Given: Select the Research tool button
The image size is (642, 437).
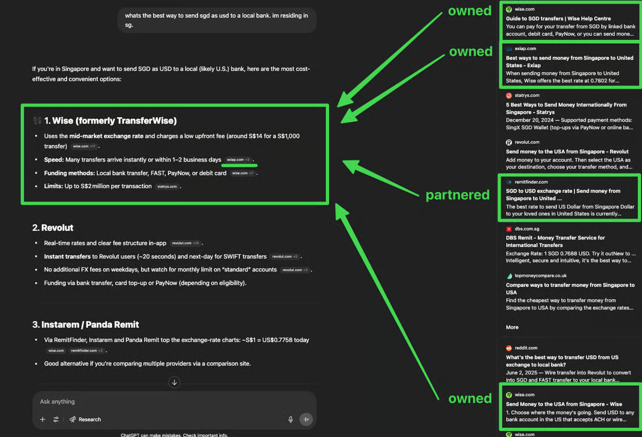Looking at the screenshot, I should point(85,419).
